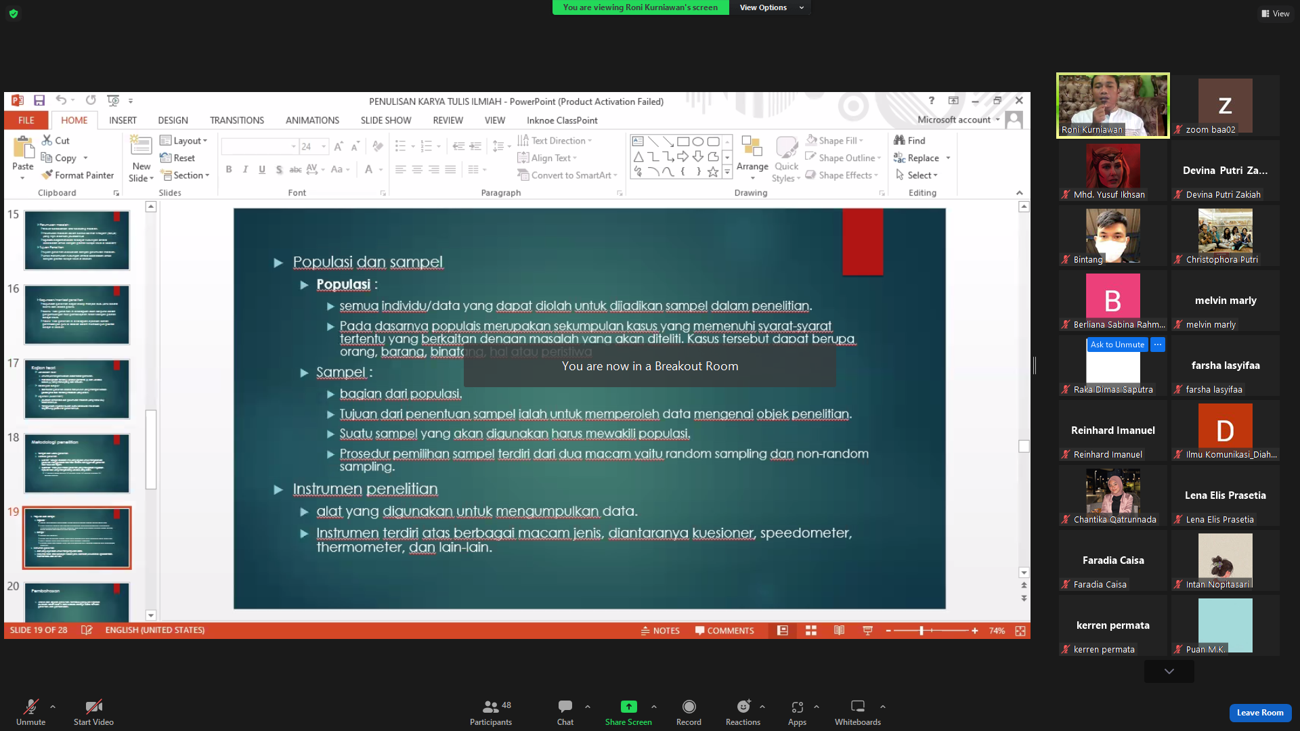Open Zoom Apps panel
Screen dimensions: 1300x731
pos(797,712)
